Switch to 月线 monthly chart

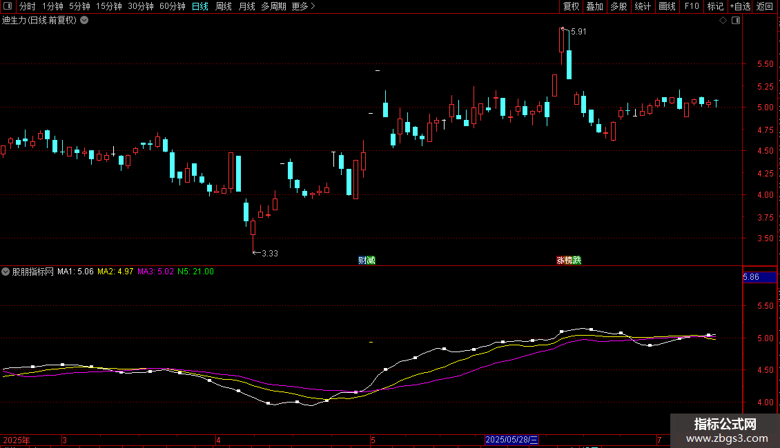tap(246, 6)
